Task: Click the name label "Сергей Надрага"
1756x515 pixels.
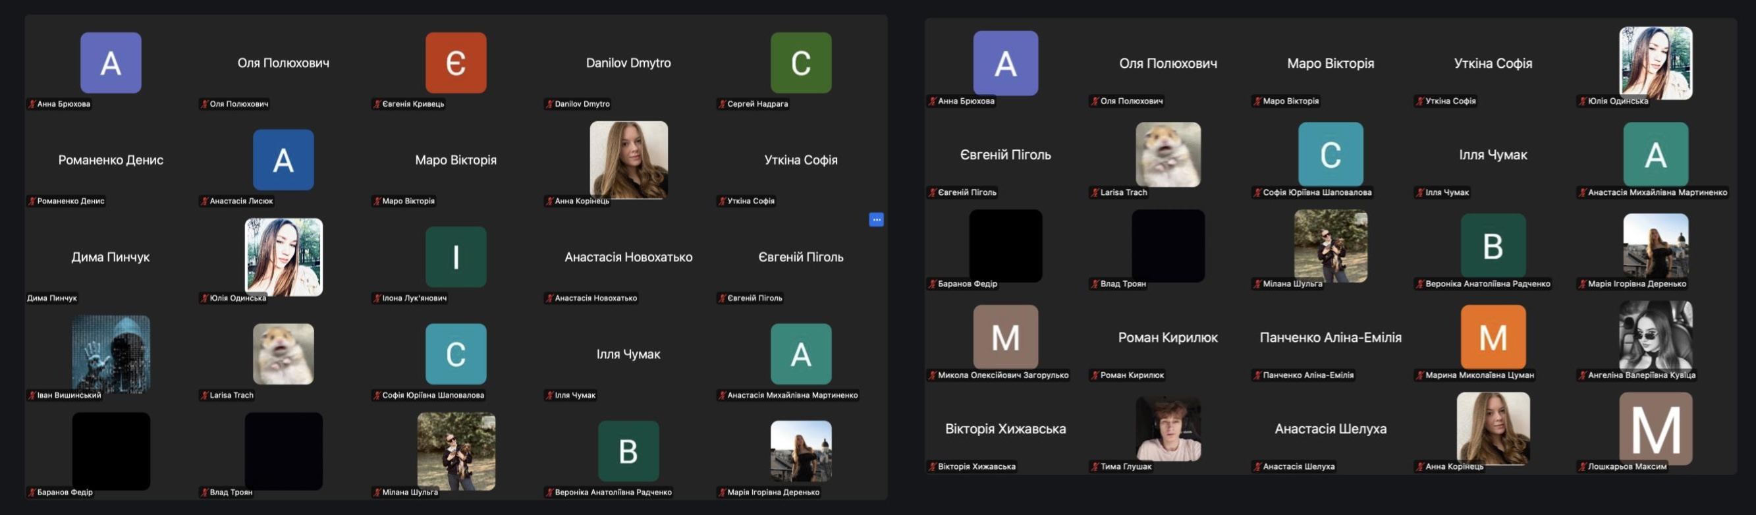Action: click(x=757, y=104)
